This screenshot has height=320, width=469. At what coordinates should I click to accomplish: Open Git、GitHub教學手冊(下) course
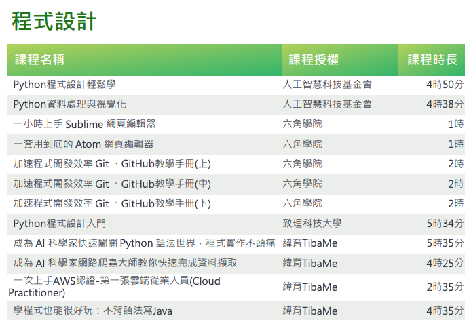coord(112,204)
